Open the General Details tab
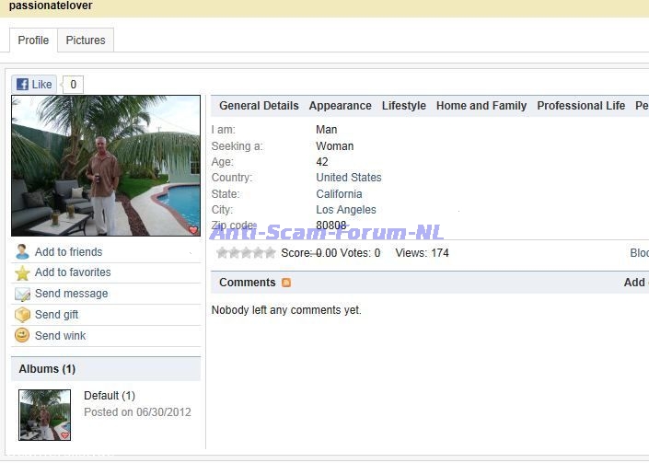649x463 pixels. click(x=259, y=106)
